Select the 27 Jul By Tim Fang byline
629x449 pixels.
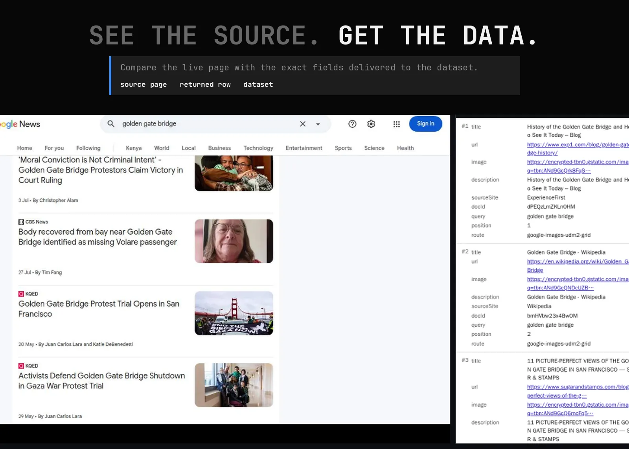click(40, 272)
